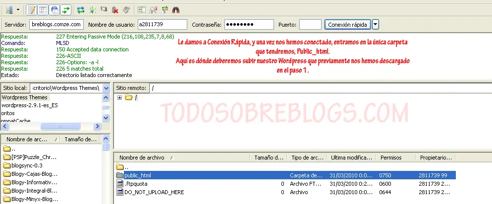Sort remote list by Permisos column
The image size is (492, 204).
pyautogui.click(x=396, y=158)
